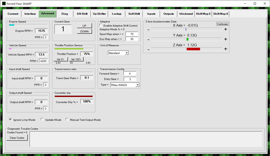Click the accelerometer Calibrate button
The height and width of the screenshot is (156, 270).
pyautogui.click(x=222, y=24)
